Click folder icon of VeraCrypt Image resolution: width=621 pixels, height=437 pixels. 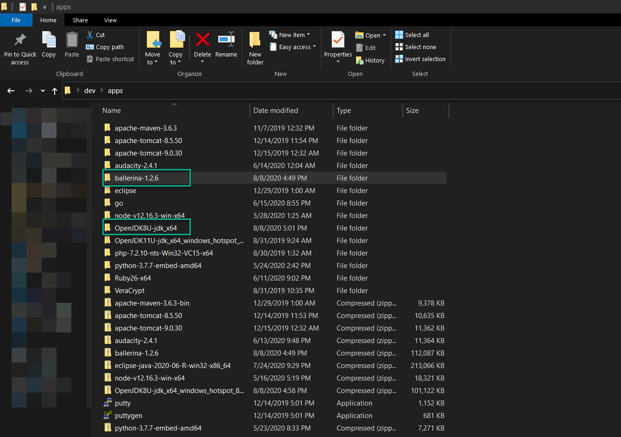coord(107,290)
